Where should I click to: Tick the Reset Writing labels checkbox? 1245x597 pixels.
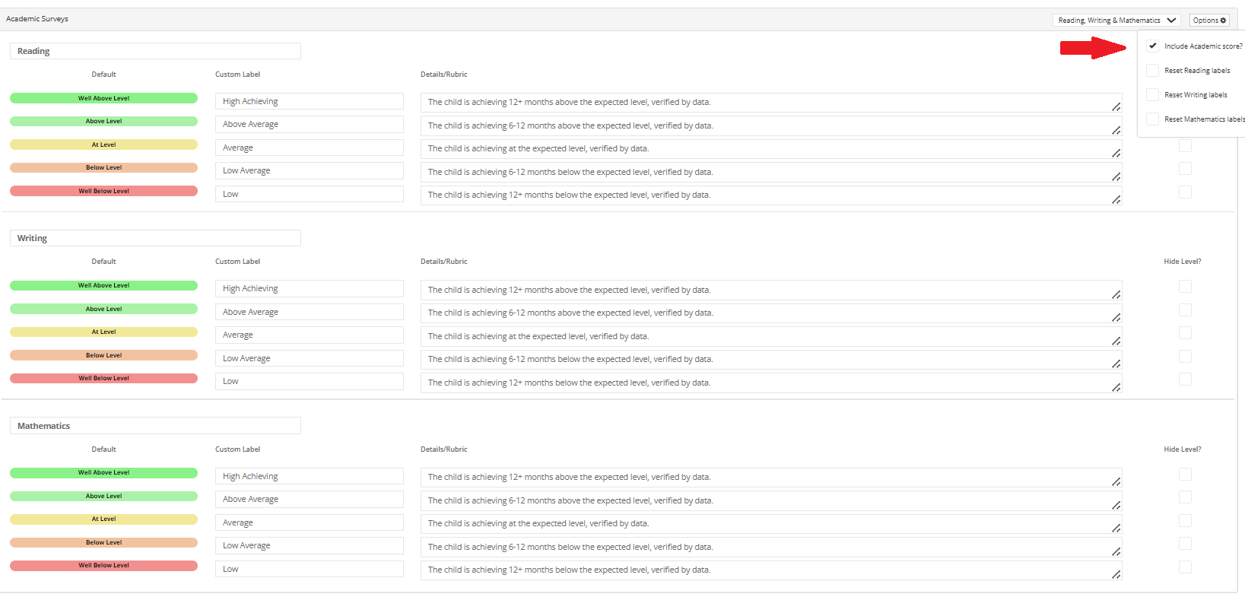(1153, 95)
